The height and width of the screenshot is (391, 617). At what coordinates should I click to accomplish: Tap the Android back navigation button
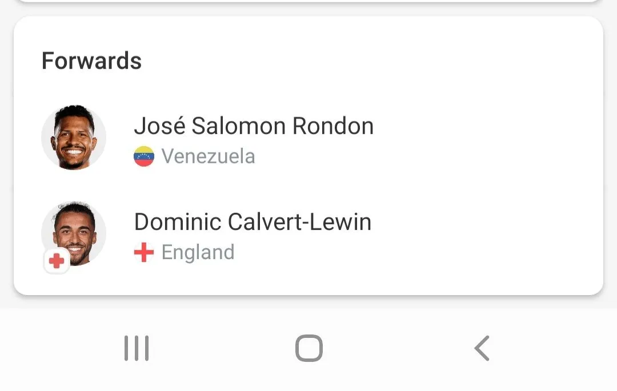(x=482, y=348)
